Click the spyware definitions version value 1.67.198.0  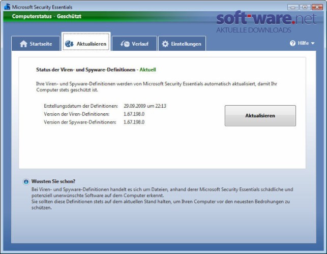point(134,122)
